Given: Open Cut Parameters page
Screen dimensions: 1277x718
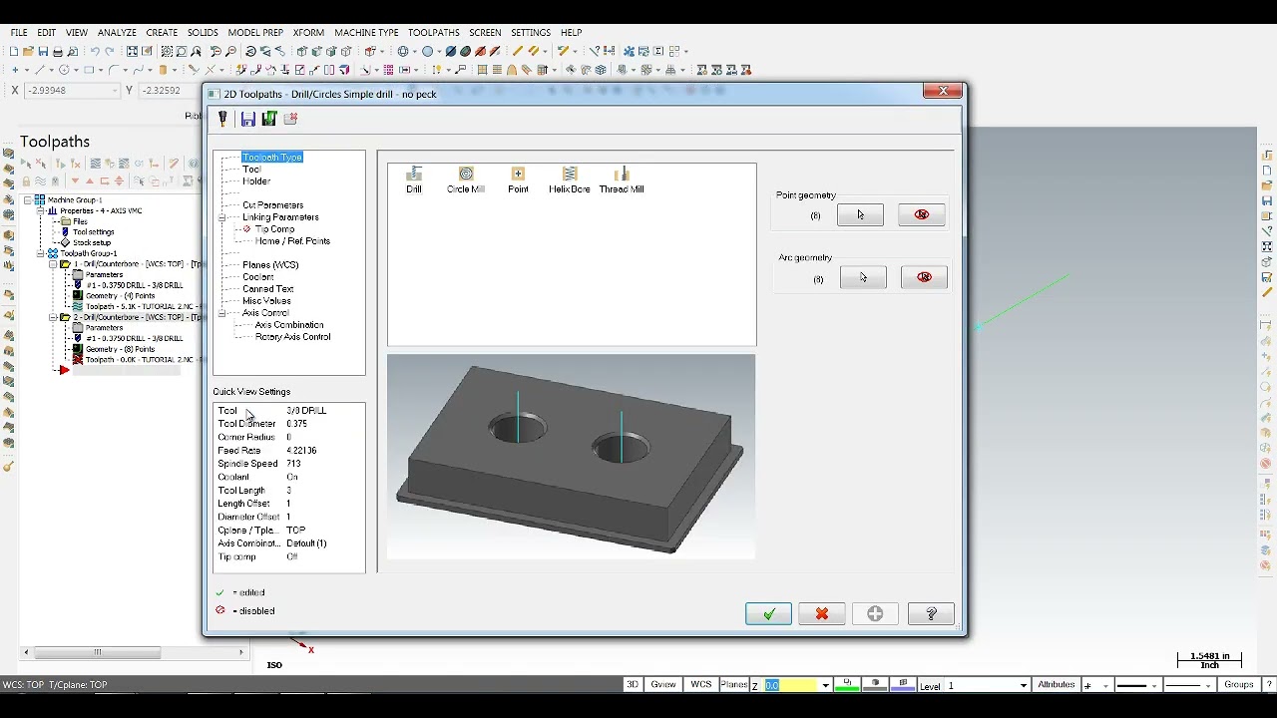Looking at the screenshot, I should 272,205.
